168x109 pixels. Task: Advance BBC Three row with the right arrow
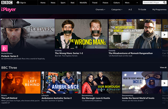coord(165,83)
